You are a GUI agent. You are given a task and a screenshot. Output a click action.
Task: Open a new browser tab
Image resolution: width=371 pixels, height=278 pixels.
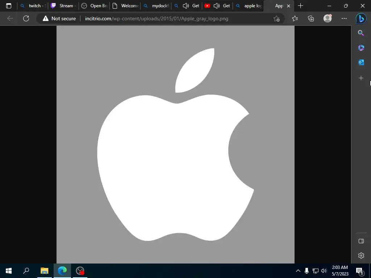[300, 6]
